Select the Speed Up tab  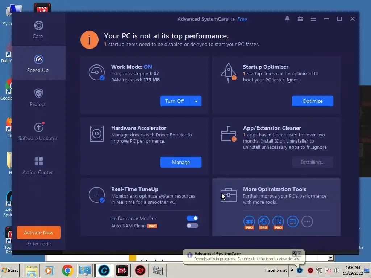38,63
